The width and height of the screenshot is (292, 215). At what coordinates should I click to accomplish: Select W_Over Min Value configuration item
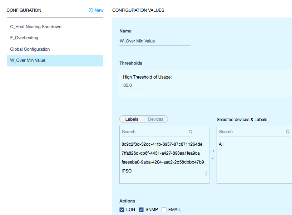[x=55, y=60]
